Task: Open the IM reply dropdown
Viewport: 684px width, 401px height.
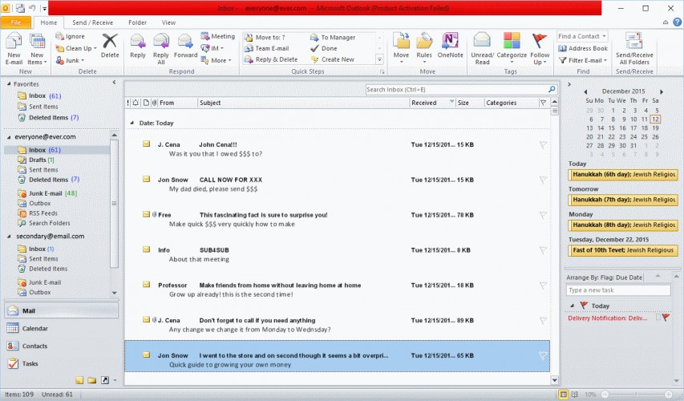Action: (212, 48)
